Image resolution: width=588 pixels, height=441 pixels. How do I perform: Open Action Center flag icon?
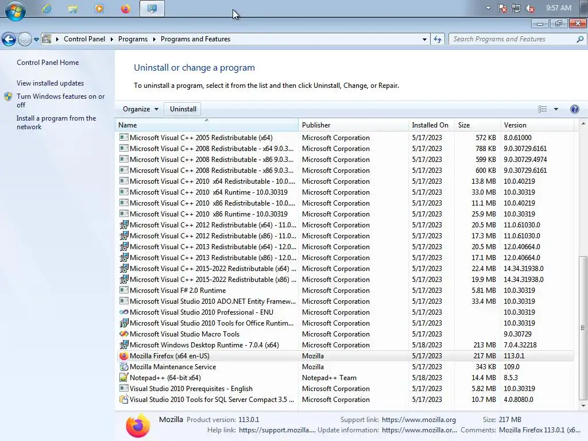coord(502,8)
